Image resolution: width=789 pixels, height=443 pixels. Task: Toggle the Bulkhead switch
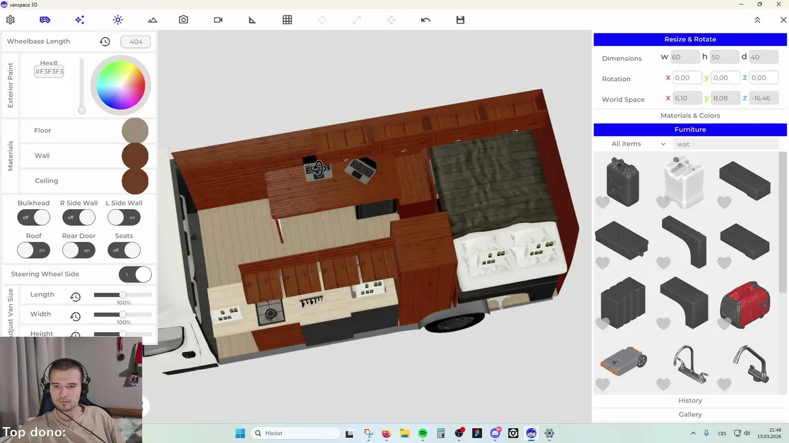33,217
